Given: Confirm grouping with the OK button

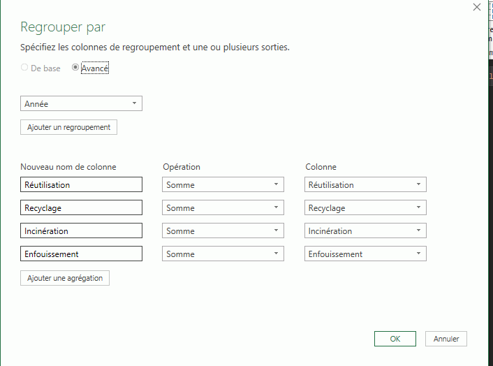Looking at the screenshot, I should [x=395, y=339].
